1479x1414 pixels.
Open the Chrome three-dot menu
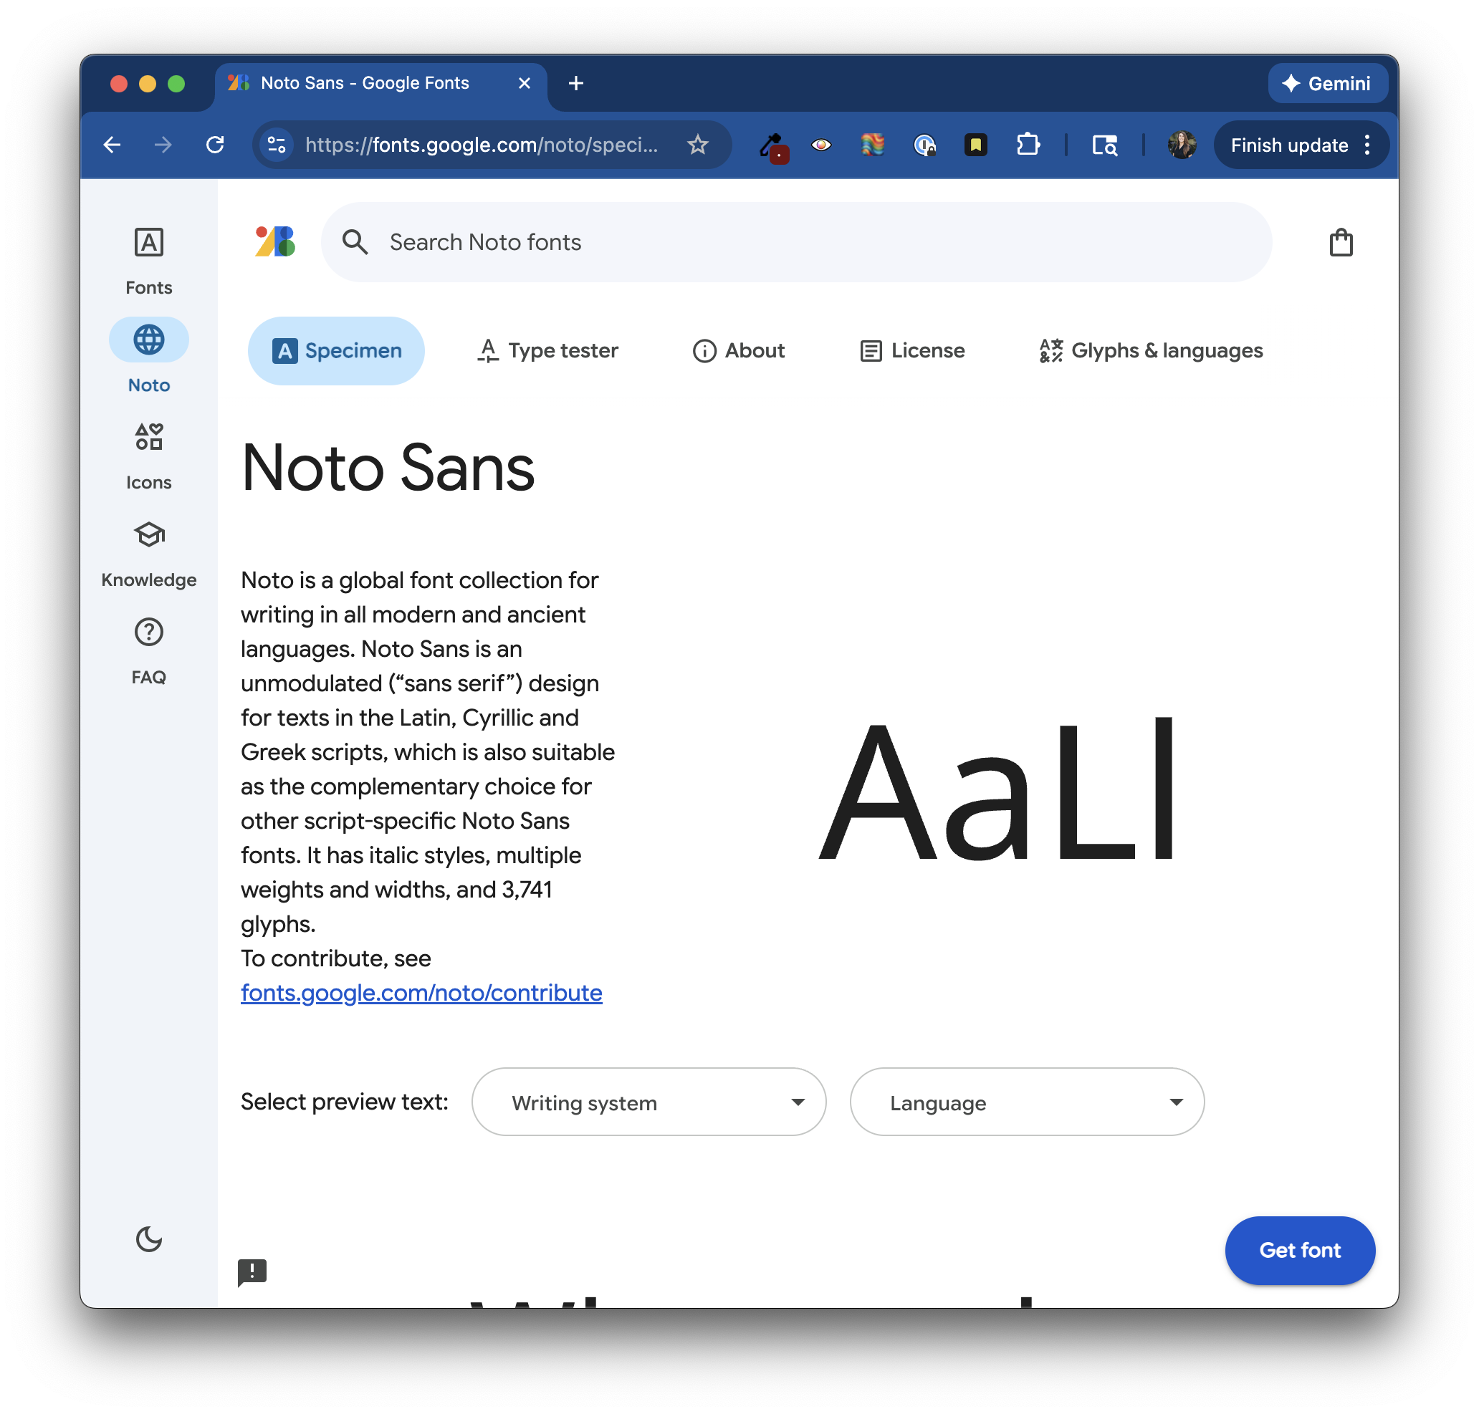coord(1366,145)
